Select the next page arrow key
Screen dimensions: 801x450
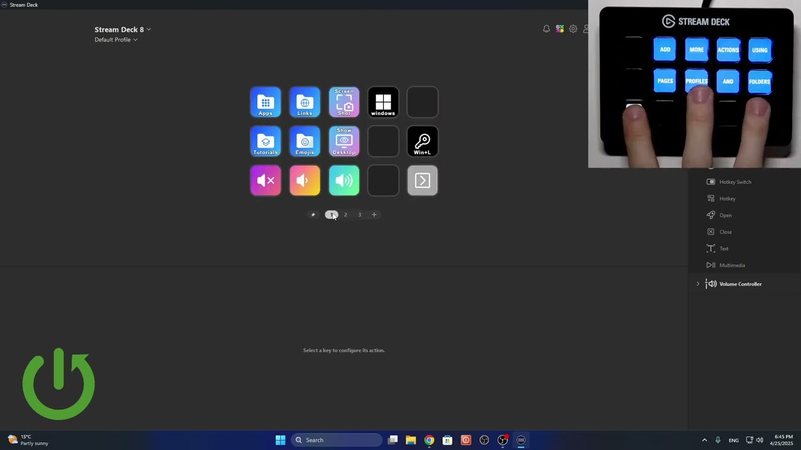(x=422, y=181)
